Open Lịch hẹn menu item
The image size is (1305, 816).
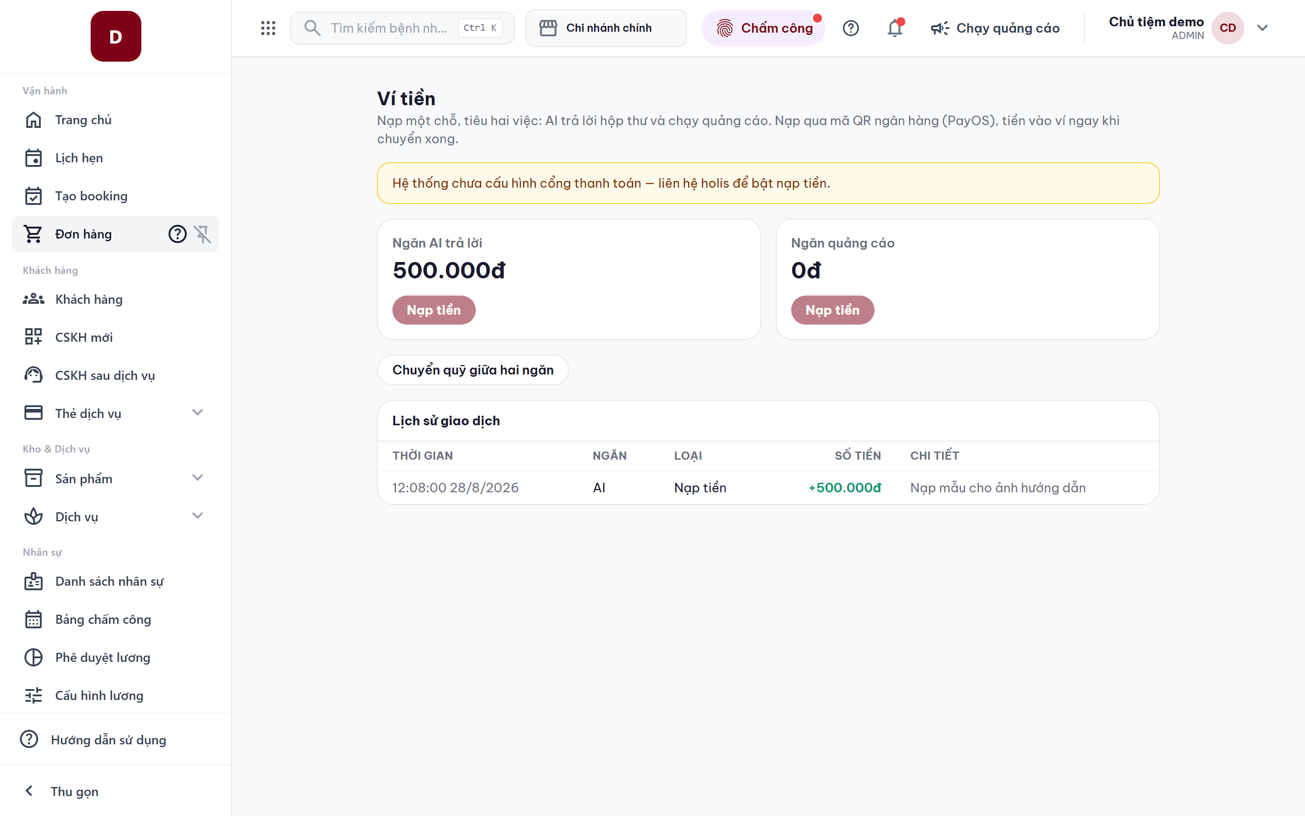coord(116,158)
